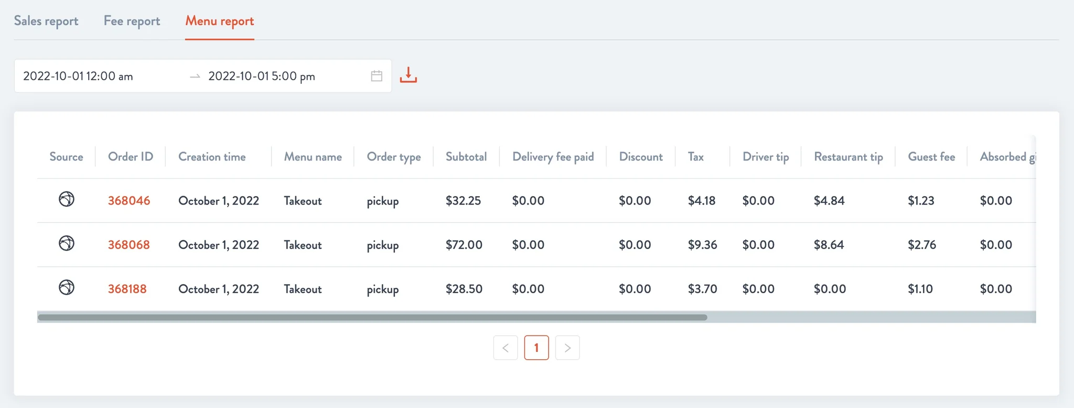
Task: Click guest fee value $1.10
Action: 920,289
